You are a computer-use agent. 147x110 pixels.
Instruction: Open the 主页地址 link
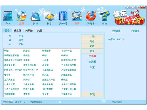click(x=116, y=31)
